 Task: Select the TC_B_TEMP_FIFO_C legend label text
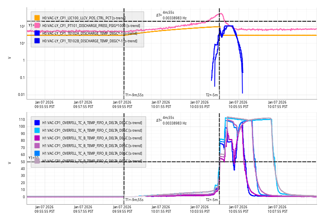[92, 161]
